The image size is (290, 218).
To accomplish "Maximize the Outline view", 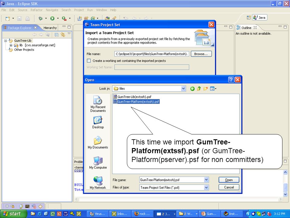I will [x=285, y=27].
